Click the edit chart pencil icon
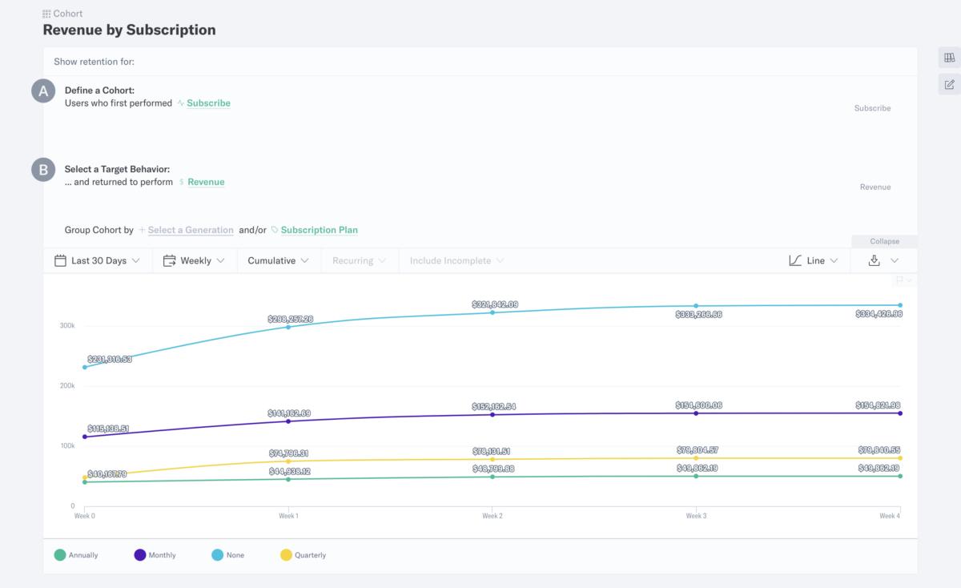961x588 pixels. [x=949, y=83]
